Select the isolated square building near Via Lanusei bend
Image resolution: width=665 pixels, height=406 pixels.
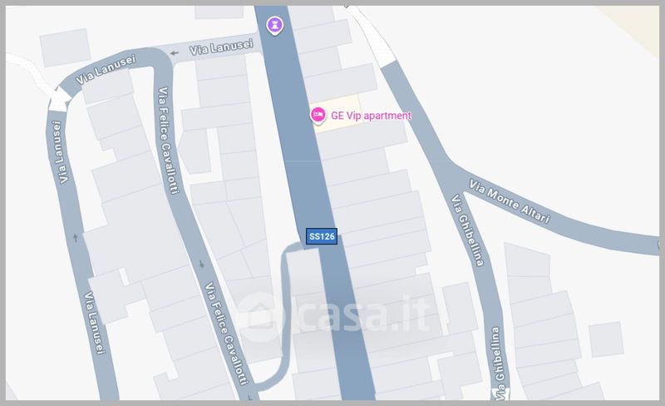(66, 47)
